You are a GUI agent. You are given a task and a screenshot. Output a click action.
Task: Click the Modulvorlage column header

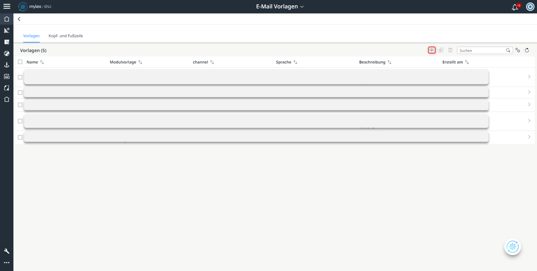coord(123,62)
